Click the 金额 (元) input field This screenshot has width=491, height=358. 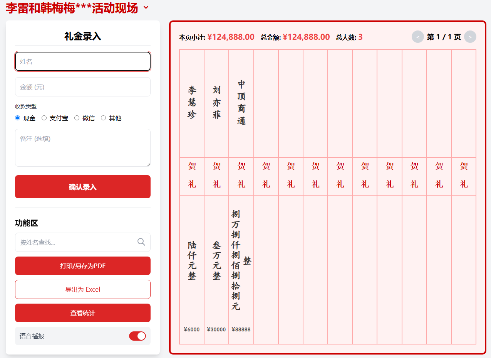click(x=83, y=87)
